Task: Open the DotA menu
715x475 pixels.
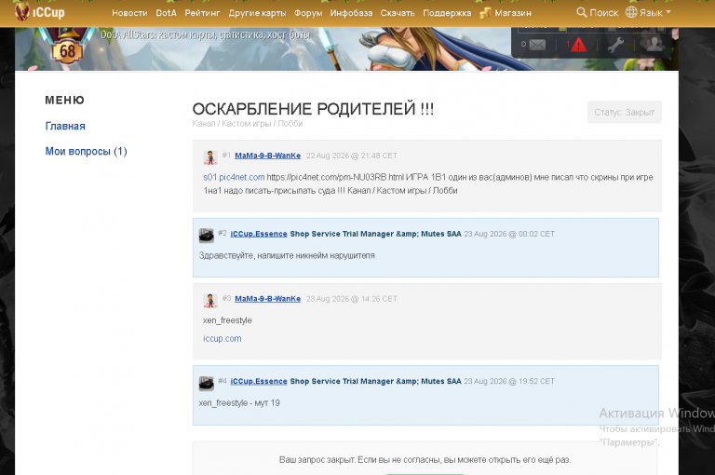Action: coord(166,13)
